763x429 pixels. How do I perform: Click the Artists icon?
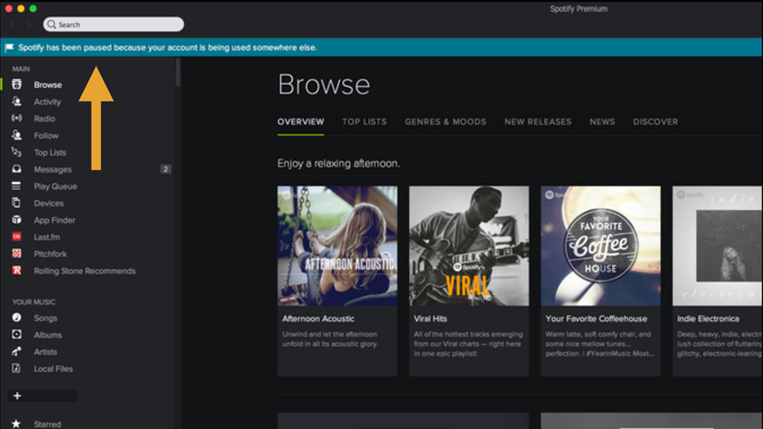16,352
